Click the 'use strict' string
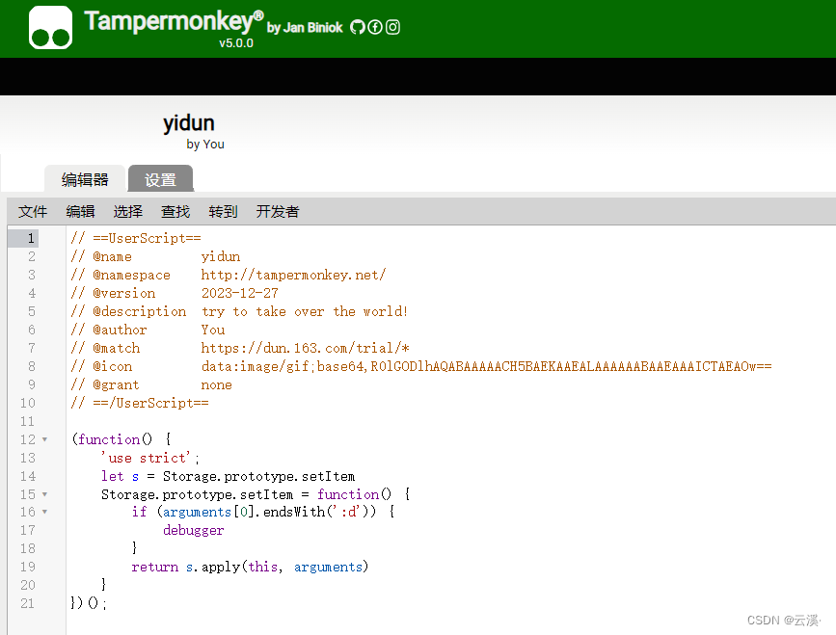This screenshot has width=836, height=635. click(x=147, y=458)
